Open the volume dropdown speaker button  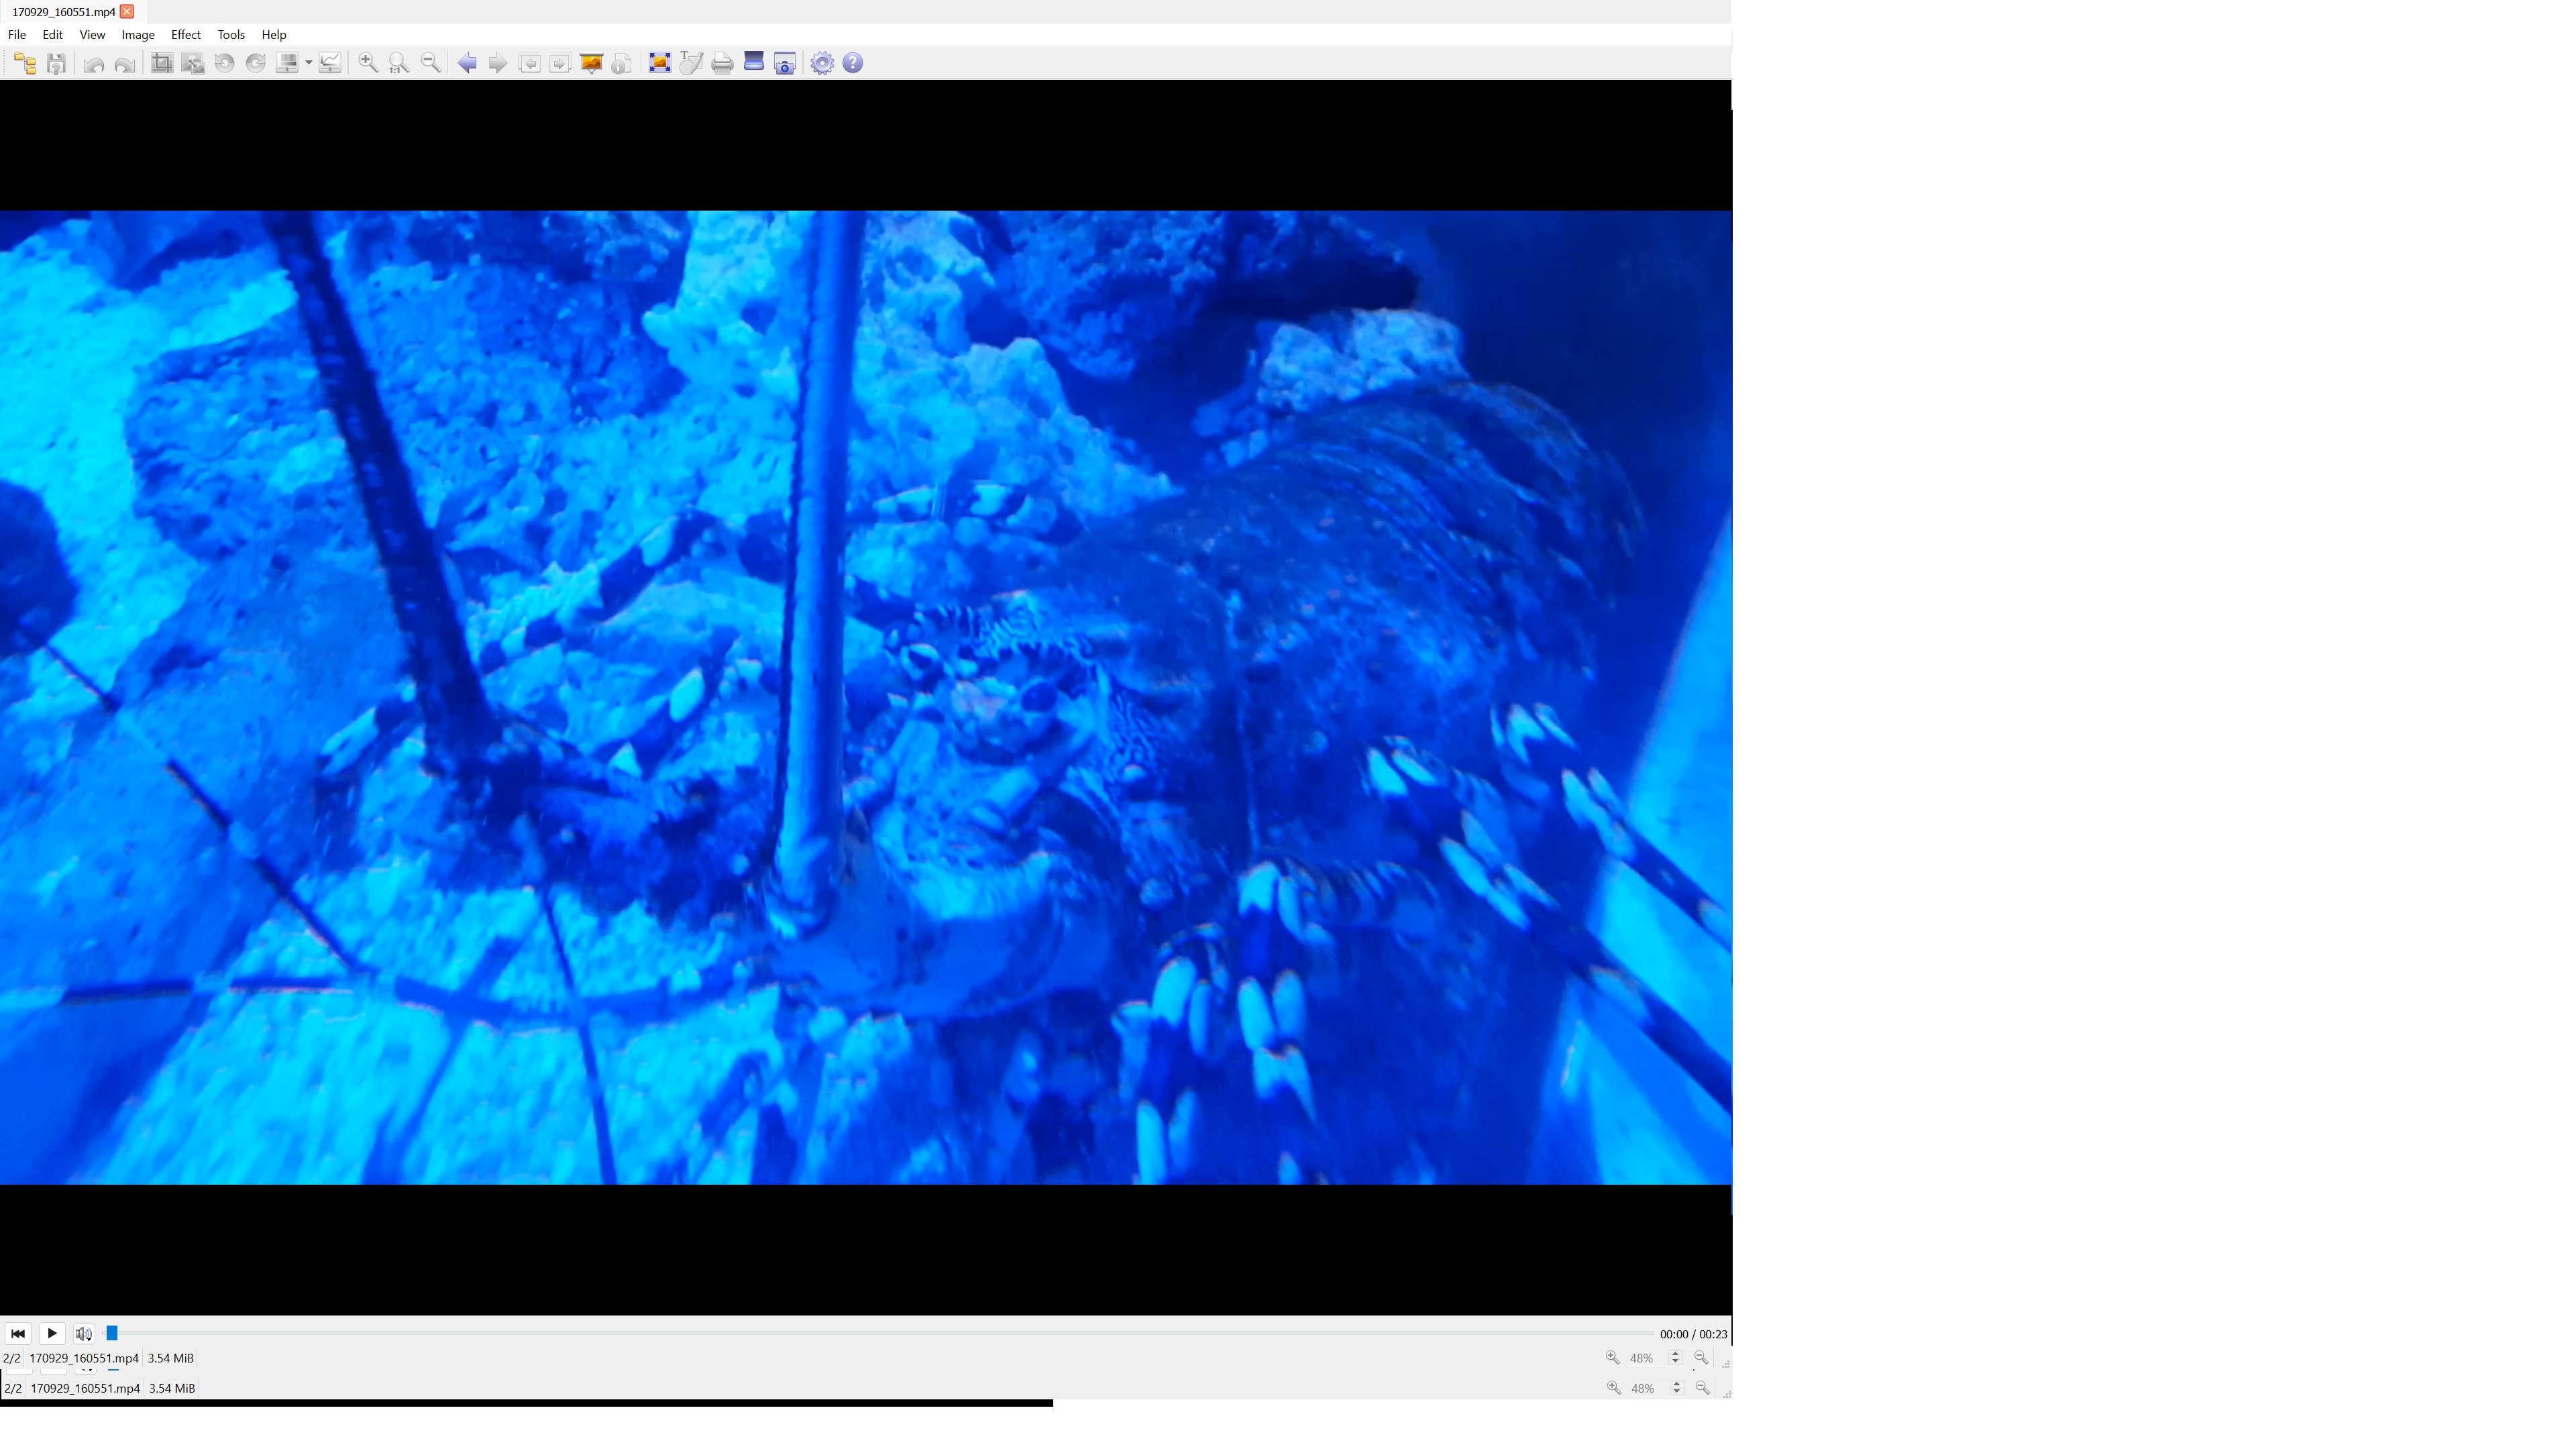coord(84,1333)
